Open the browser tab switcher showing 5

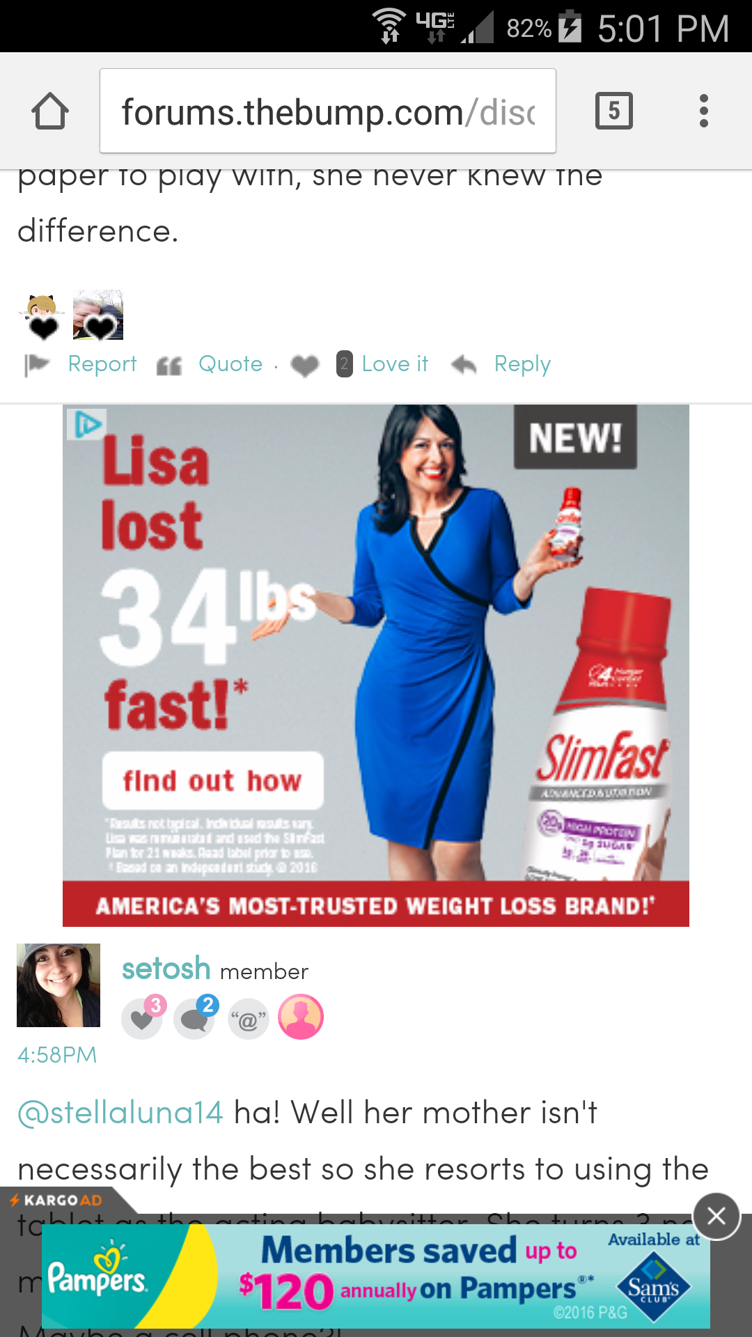pyautogui.click(x=613, y=111)
